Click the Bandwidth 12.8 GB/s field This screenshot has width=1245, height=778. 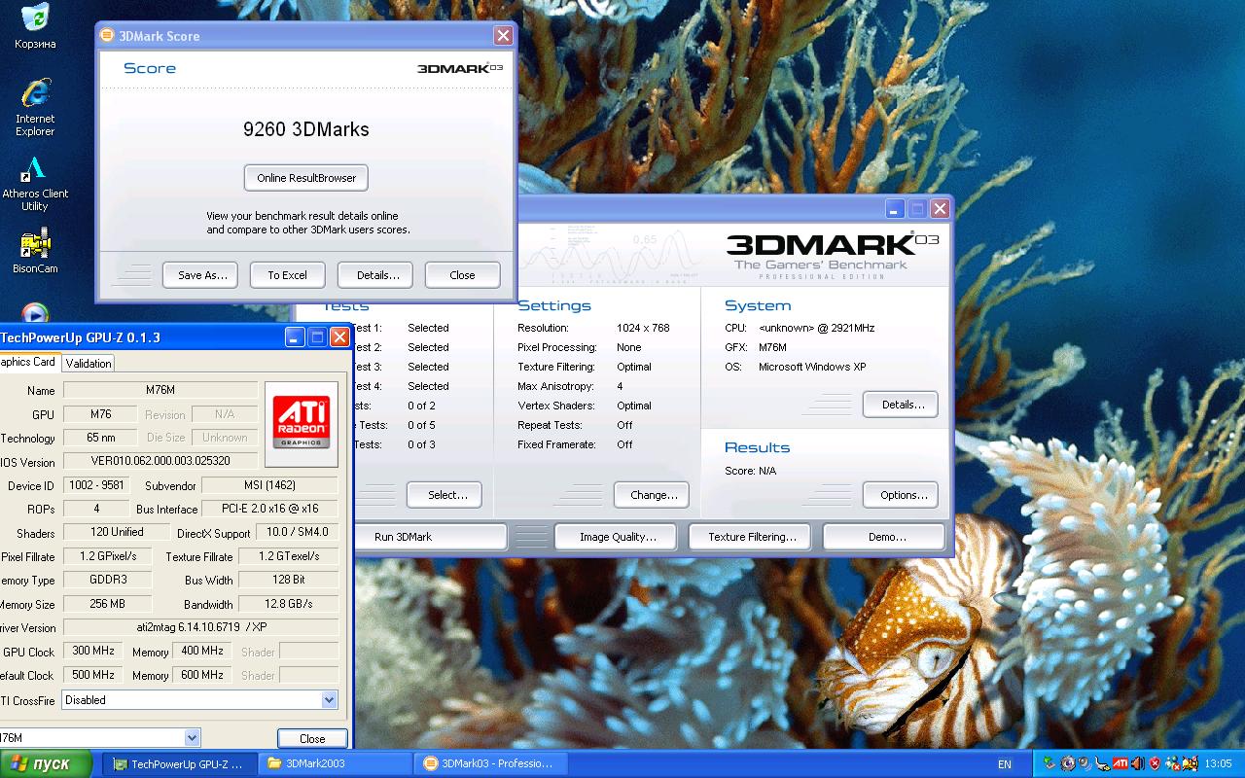[287, 604]
